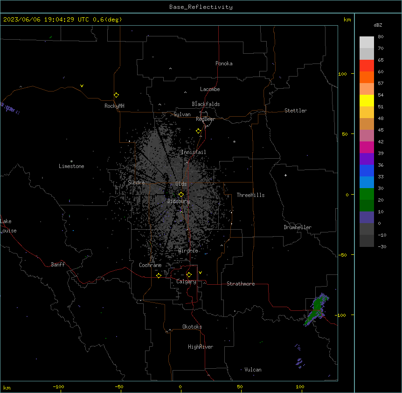402x393 pixels.
Task: Click the Lake Louise label
Action: [x=8, y=226]
